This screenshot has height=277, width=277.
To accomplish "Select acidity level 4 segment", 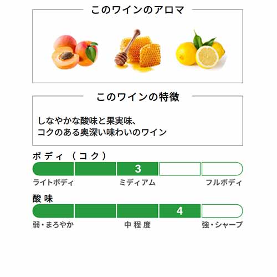I will 179,211.
